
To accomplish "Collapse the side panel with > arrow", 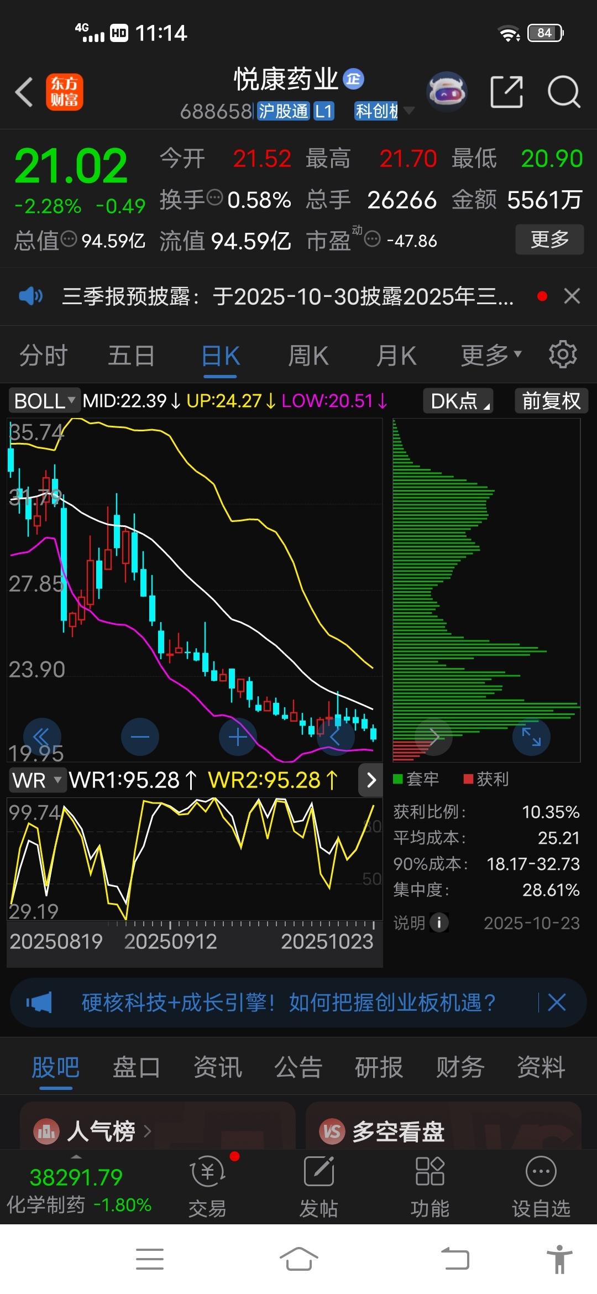I will coord(371,780).
